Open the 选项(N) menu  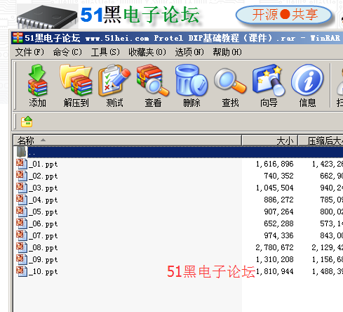point(189,52)
